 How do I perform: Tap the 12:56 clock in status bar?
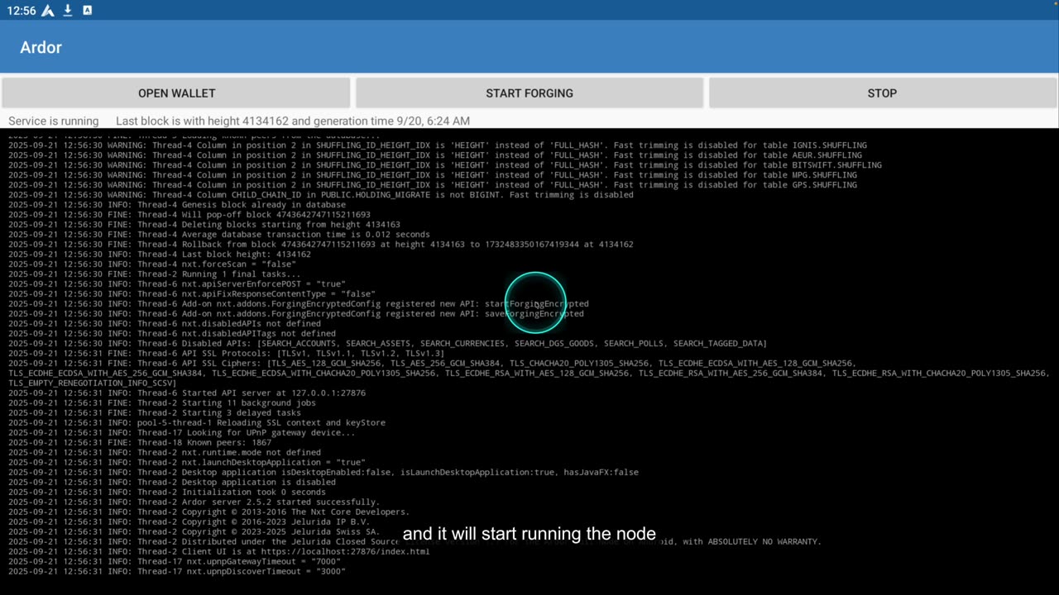[22, 10]
